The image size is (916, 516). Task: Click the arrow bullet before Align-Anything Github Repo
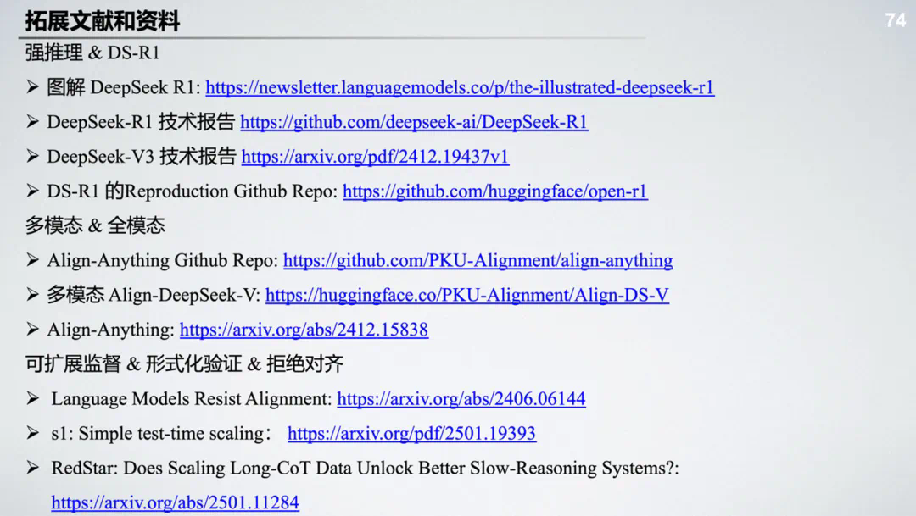coord(32,260)
